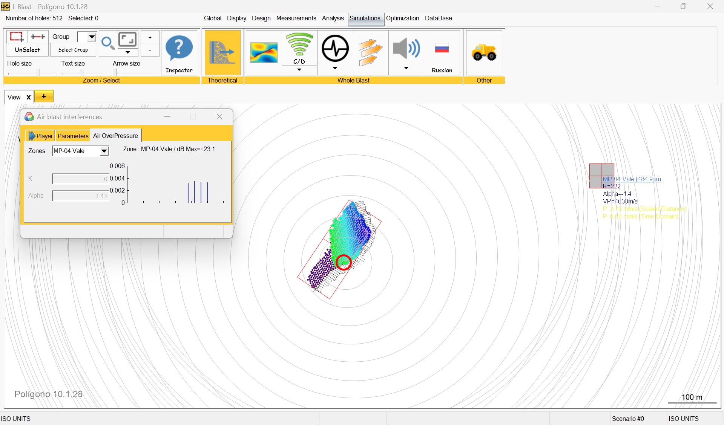This screenshot has height=425, width=724.
Task: Expand the arrow below the C/D icon
Action: tap(299, 70)
